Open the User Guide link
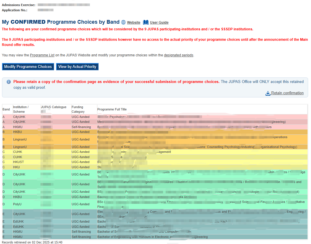Screen dimensions: 311x244 [x=159, y=23]
